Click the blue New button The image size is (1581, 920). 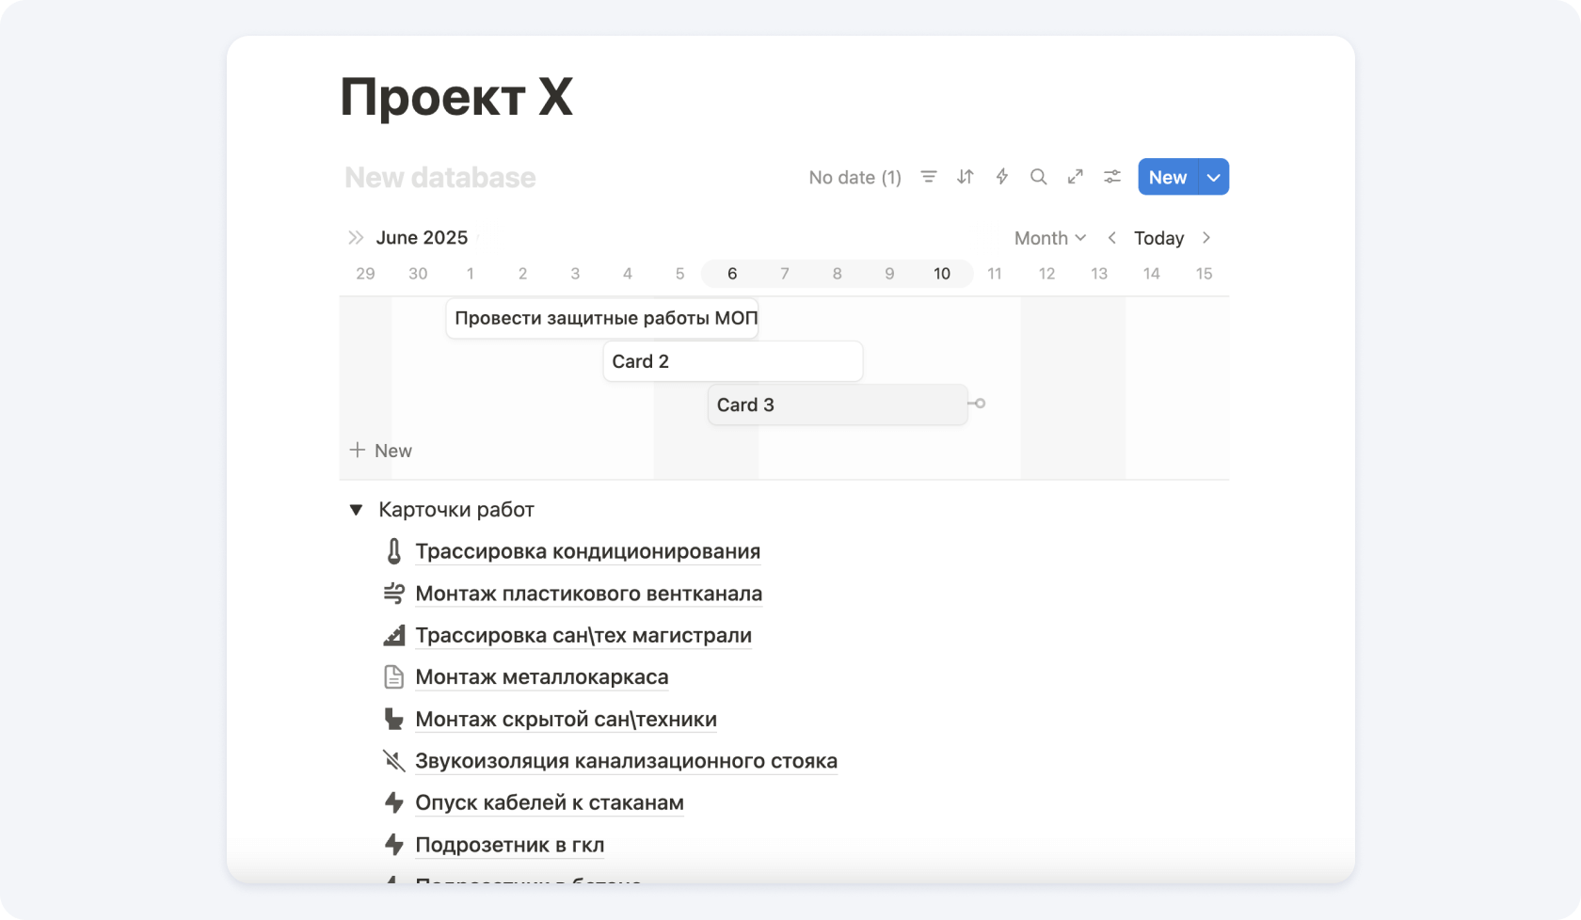1167,177
